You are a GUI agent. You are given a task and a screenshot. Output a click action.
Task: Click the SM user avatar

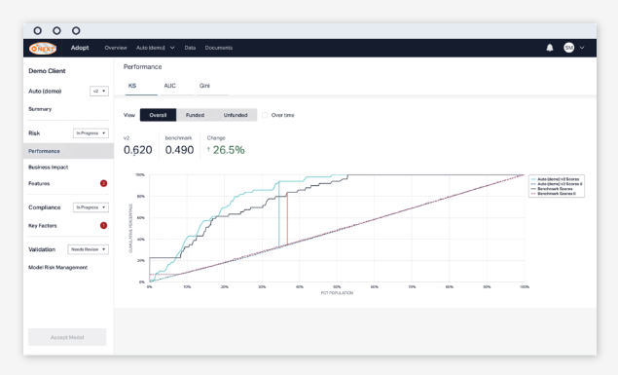coord(568,48)
